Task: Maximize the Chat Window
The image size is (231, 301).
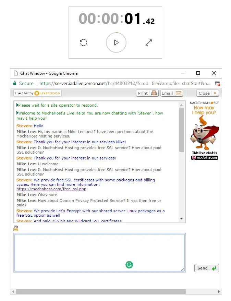Action: [x=198, y=73]
